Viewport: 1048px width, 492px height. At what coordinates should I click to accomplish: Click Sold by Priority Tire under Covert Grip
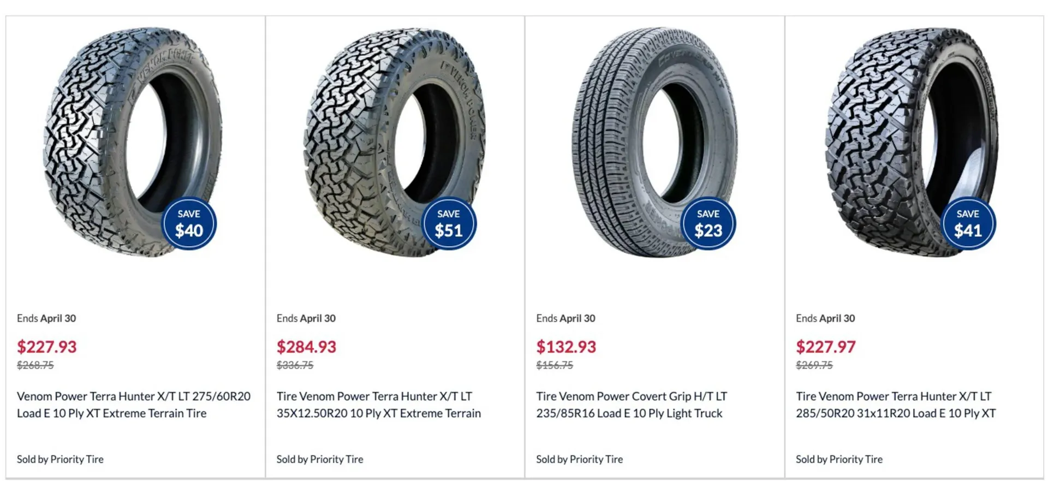pyautogui.click(x=579, y=459)
